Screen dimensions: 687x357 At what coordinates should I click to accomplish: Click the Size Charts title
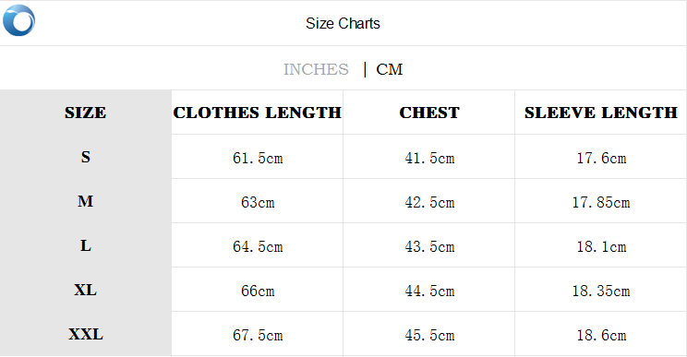[343, 23]
